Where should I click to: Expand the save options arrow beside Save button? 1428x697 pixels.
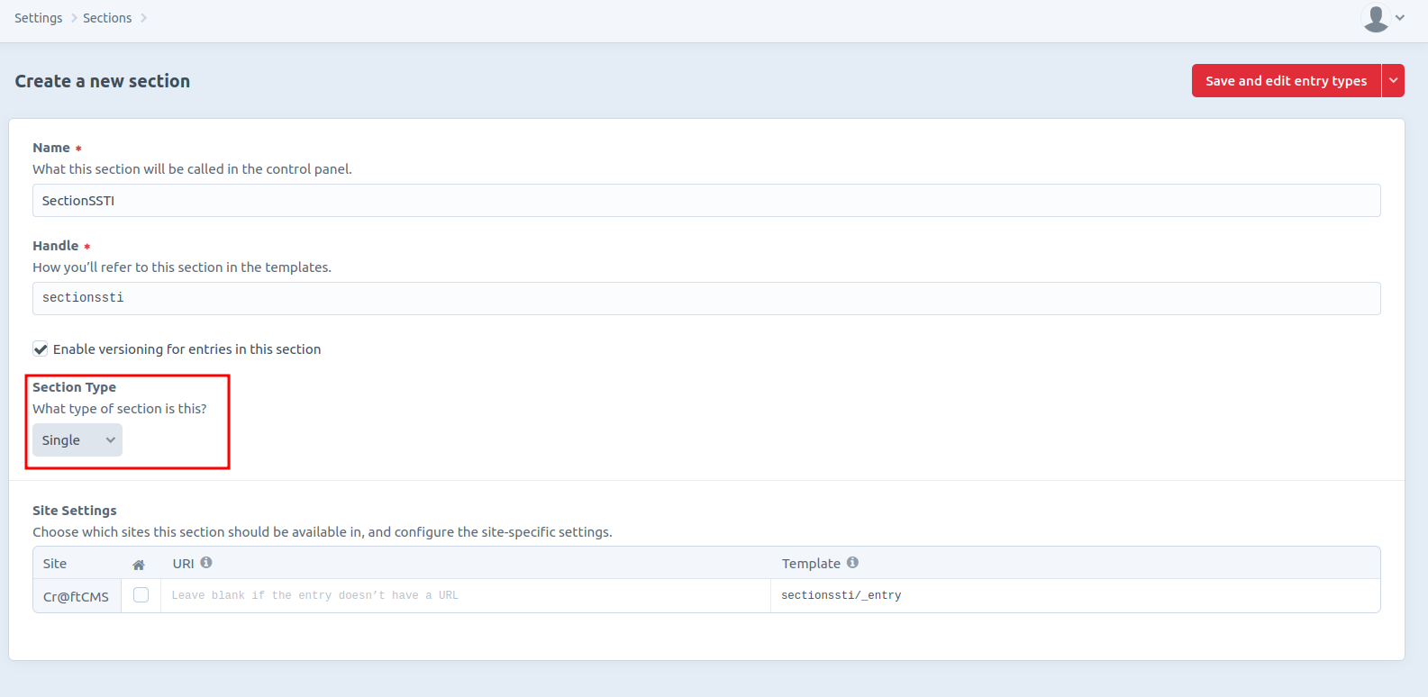coord(1393,81)
